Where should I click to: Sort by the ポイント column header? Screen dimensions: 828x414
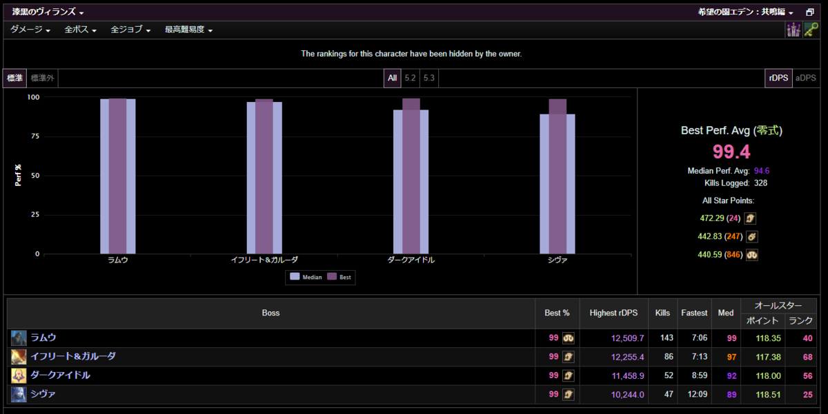pyautogui.click(x=762, y=320)
